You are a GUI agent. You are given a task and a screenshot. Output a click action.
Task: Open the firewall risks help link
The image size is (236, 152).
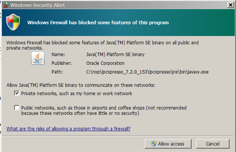[x=68, y=128]
